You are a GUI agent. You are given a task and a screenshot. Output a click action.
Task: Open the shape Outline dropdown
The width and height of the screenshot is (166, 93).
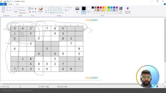point(69,7)
